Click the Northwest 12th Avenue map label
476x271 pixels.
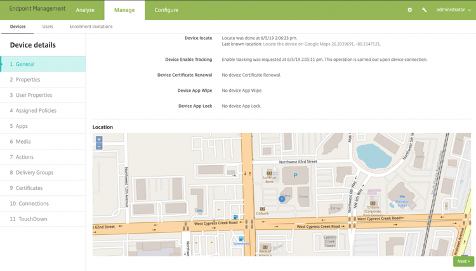[126, 187]
